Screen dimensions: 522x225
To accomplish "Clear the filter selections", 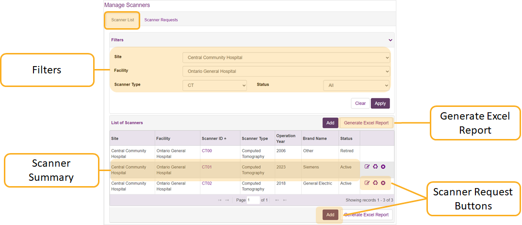I will coord(360,104).
